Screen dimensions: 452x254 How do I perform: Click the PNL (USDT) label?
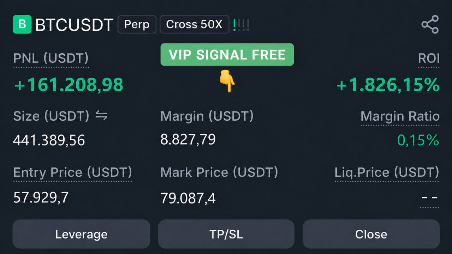point(51,58)
